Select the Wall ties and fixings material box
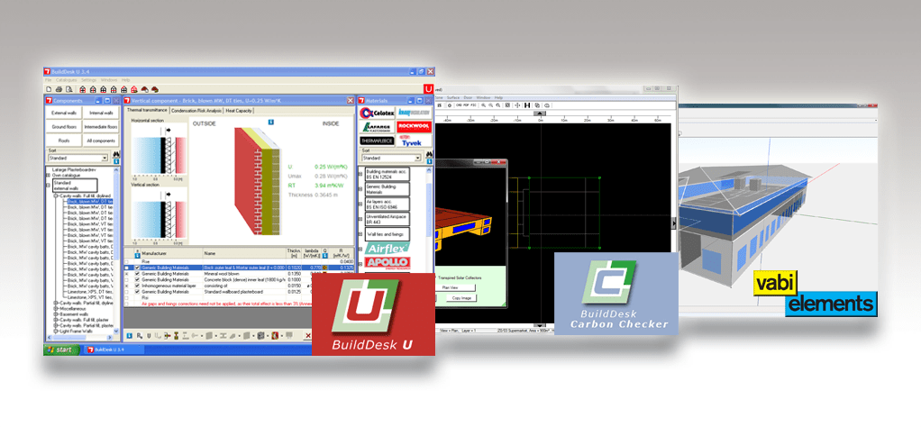Viewport: 921px width, 427px height. pos(388,234)
